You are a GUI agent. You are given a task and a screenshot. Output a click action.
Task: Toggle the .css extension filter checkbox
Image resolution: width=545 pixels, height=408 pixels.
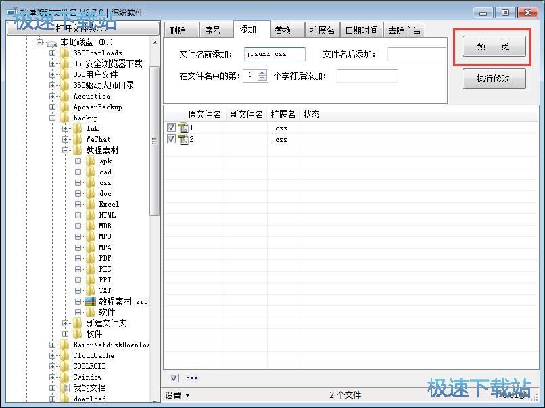[174, 378]
